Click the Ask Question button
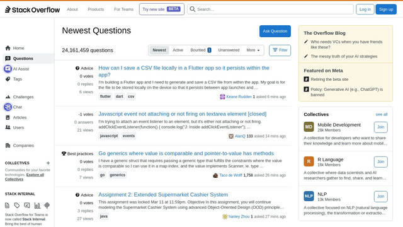Image resolution: width=403 pixels, height=227 pixels. click(x=275, y=31)
